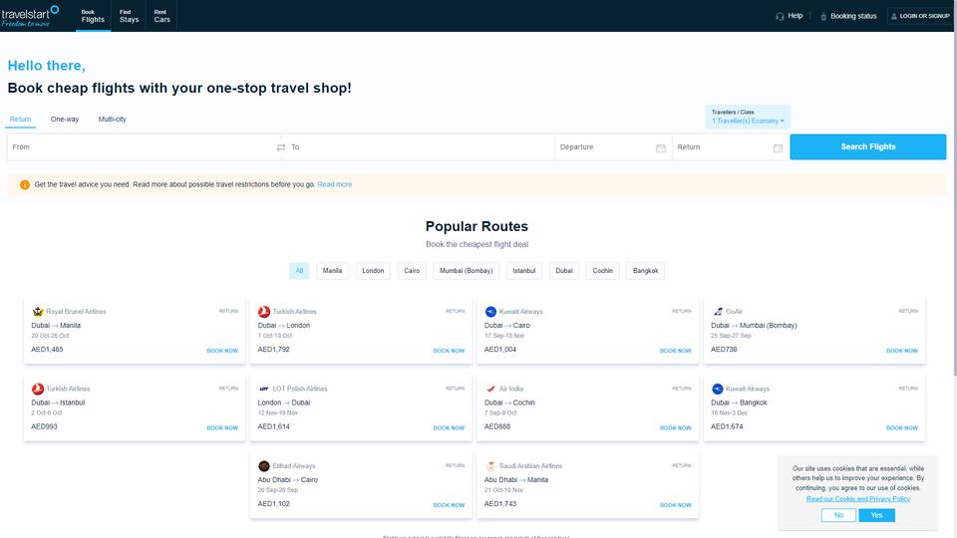Click the orange travel advice info icon
957x538 pixels.
[24, 184]
